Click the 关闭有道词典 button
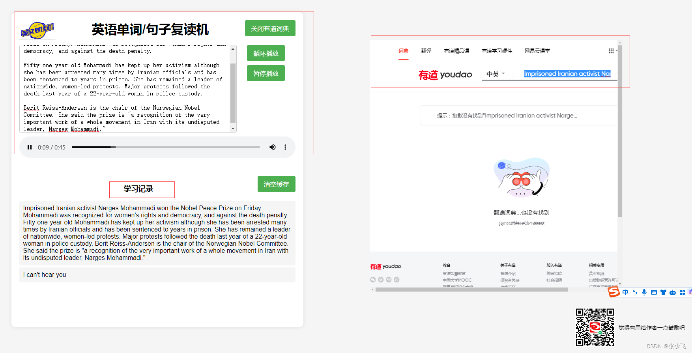The width and height of the screenshot is (692, 353). click(x=270, y=28)
